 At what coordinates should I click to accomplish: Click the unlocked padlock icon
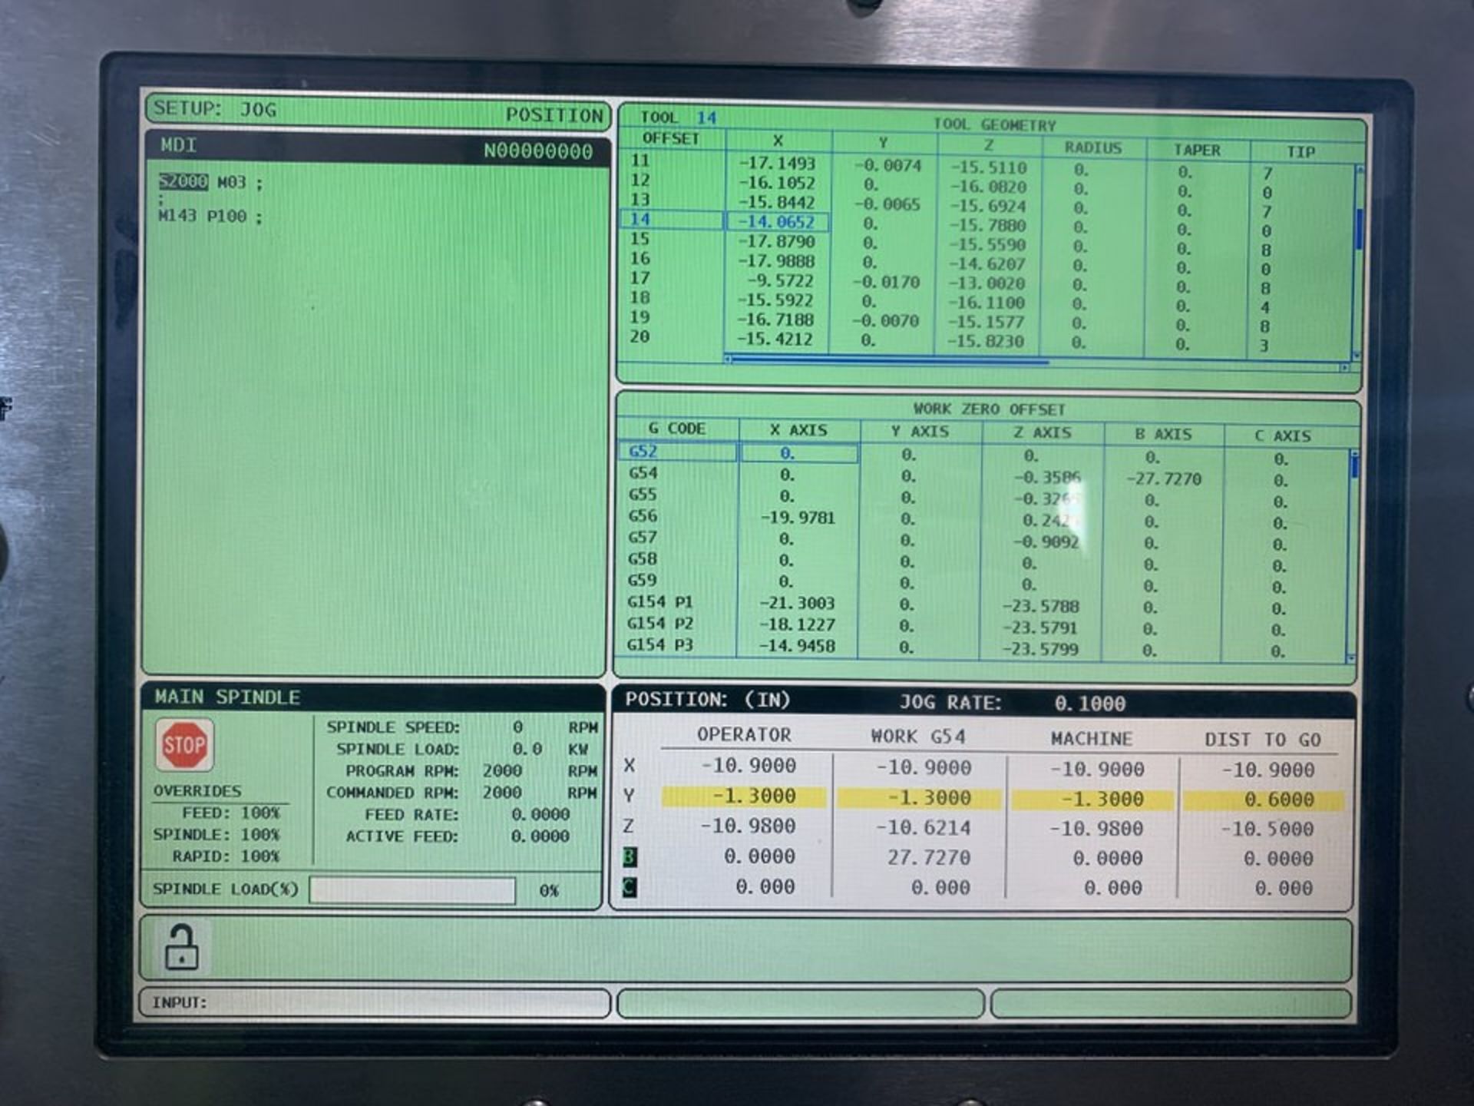(x=182, y=947)
